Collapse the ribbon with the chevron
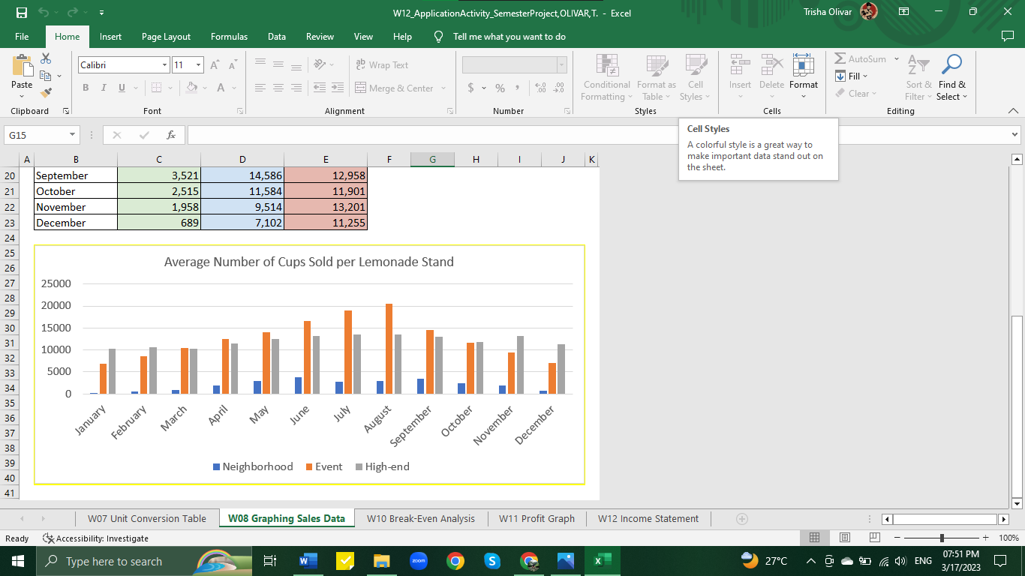Image resolution: width=1025 pixels, height=576 pixels. click(1014, 111)
